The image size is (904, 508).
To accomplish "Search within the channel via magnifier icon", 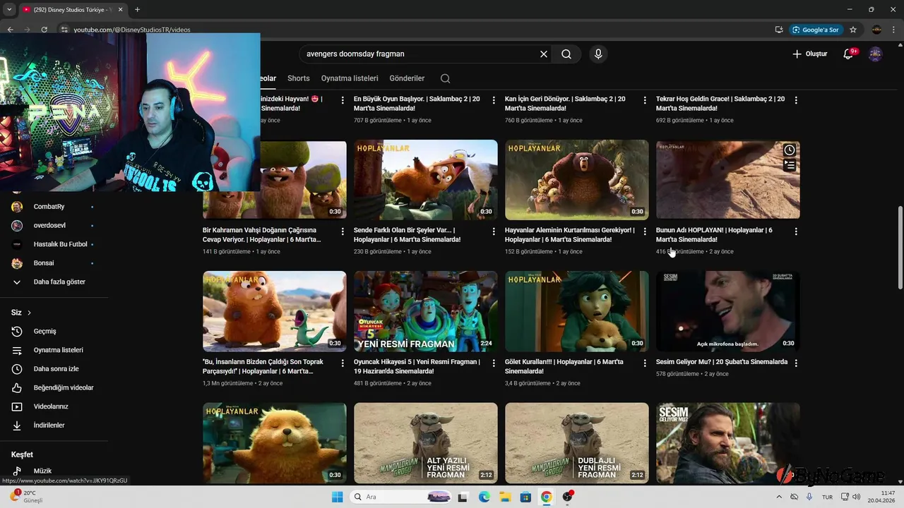I will [x=445, y=78].
